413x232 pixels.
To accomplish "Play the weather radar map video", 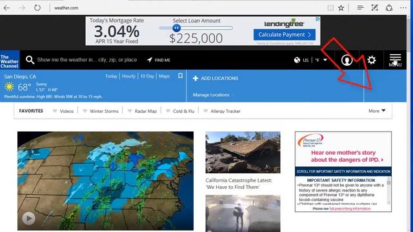I will click(28, 218).
